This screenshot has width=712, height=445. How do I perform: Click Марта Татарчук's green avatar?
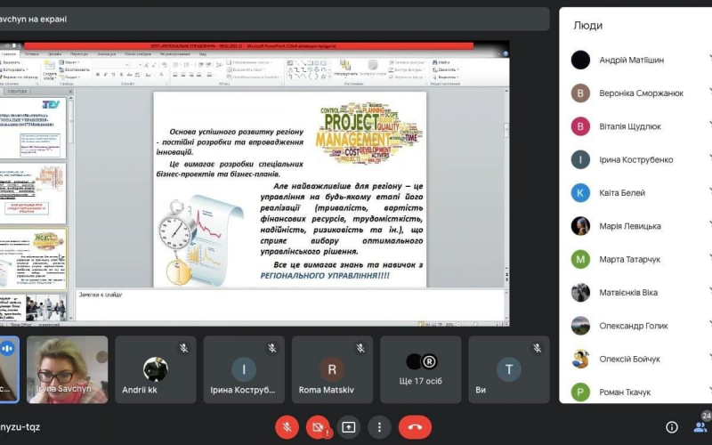point(580,259)
